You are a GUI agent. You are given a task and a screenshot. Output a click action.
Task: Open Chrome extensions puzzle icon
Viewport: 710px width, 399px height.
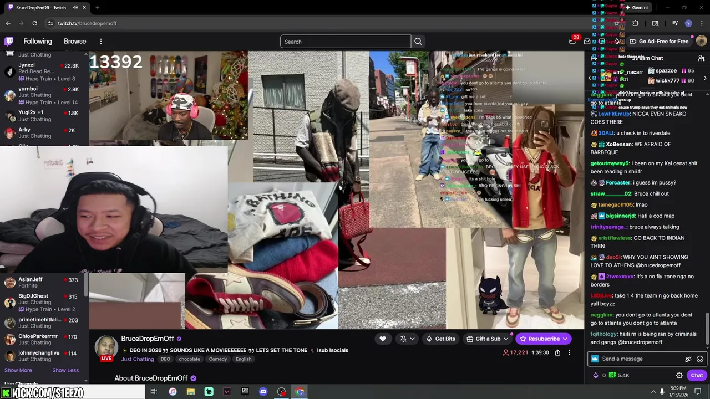[x=636, y=23]
